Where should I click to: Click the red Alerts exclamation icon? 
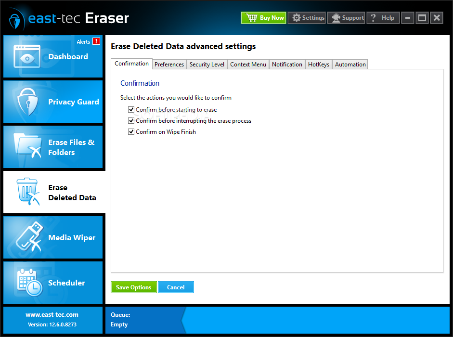coord(96,41)
